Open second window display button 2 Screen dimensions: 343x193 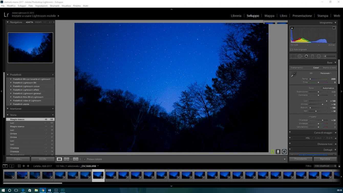tap(12, 166)
